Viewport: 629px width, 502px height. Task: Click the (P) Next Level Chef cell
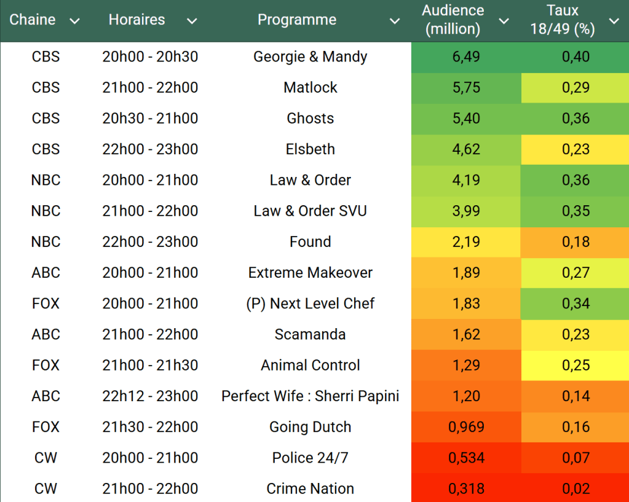[310, 304]
